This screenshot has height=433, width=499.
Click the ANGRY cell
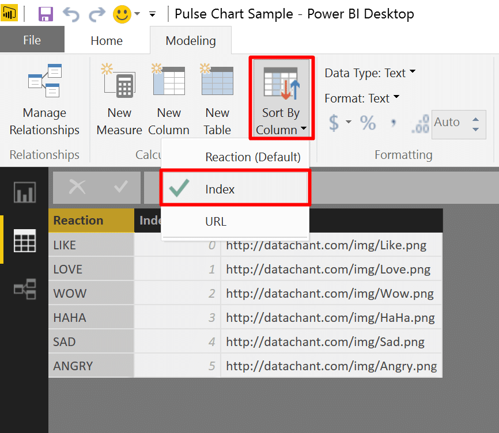pos(92,366)
